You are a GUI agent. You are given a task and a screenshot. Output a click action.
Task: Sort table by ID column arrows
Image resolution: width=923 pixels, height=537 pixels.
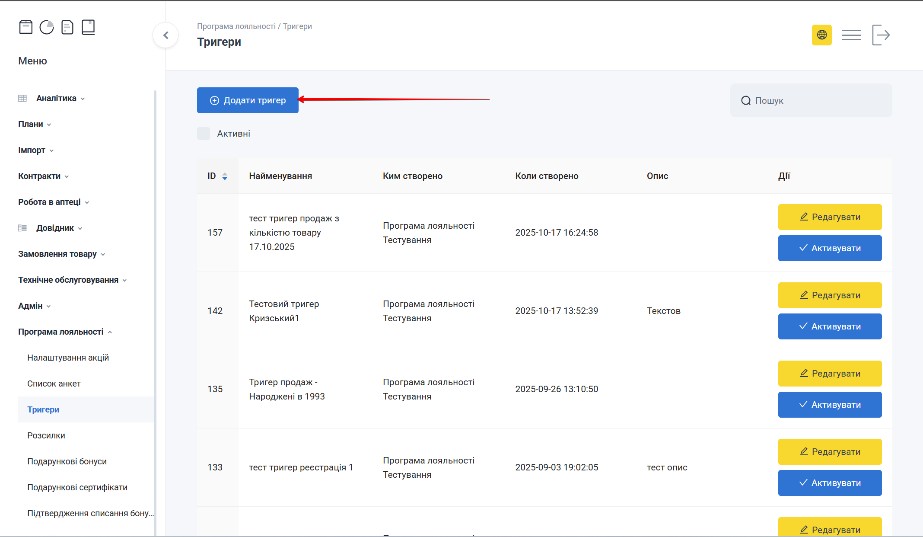point(225,176)
